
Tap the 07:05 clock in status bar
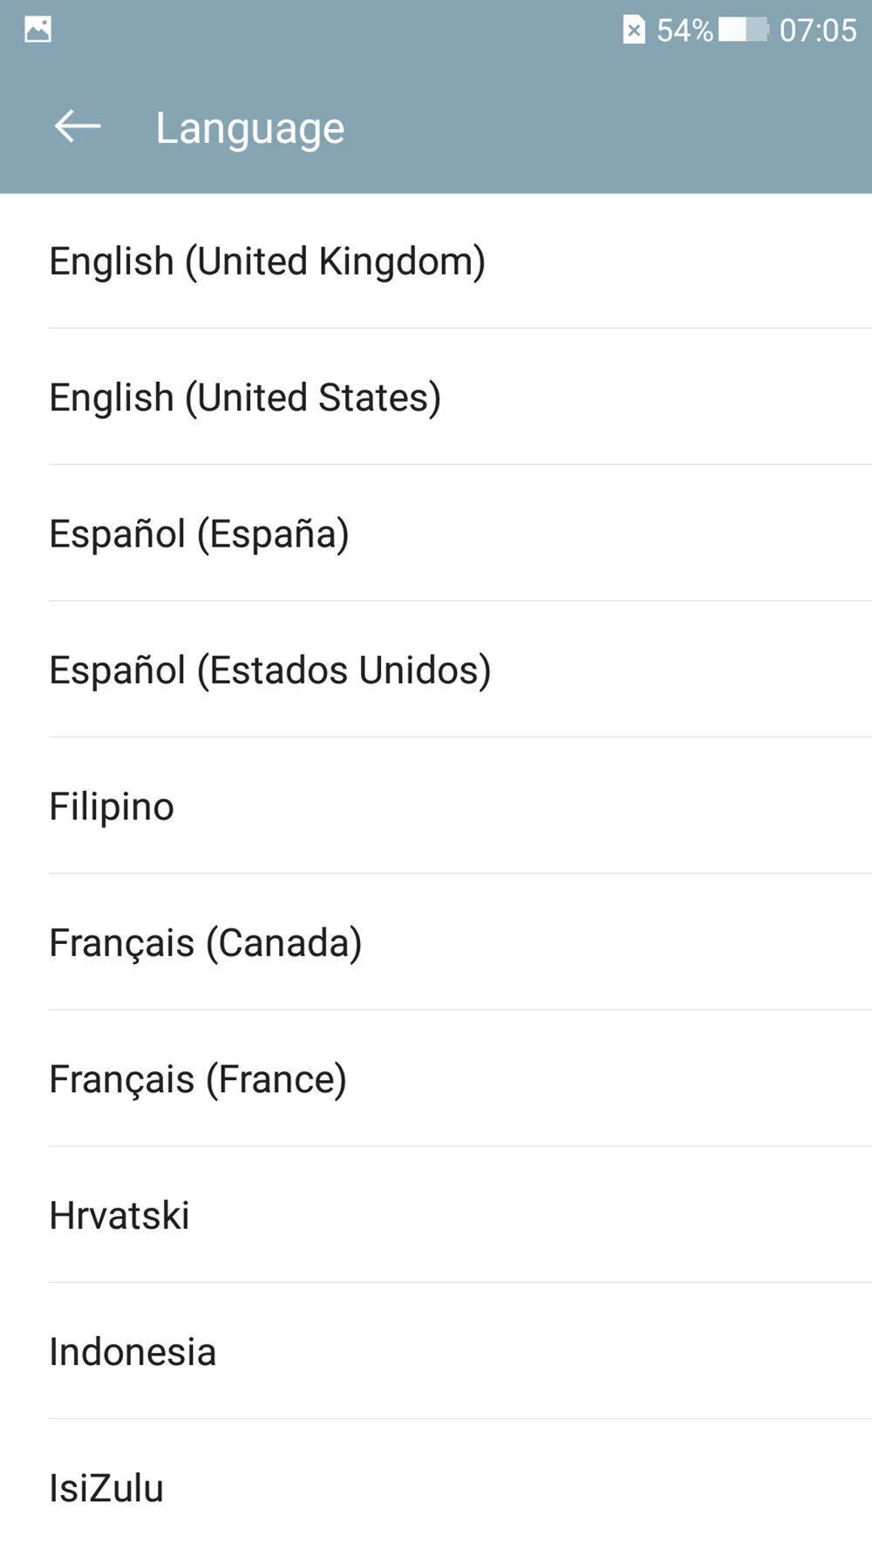click(818, 31)
